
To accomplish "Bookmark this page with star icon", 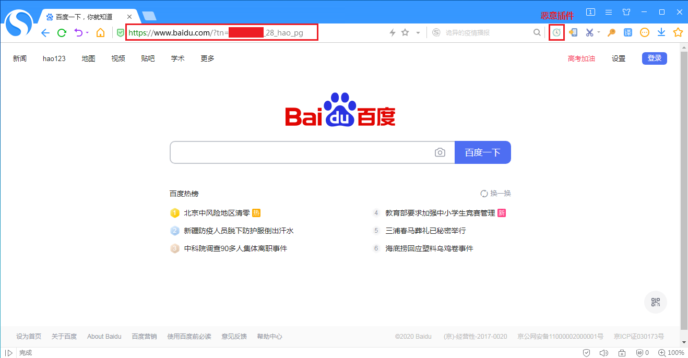I will pyautogui.click(x=405, y=33).
